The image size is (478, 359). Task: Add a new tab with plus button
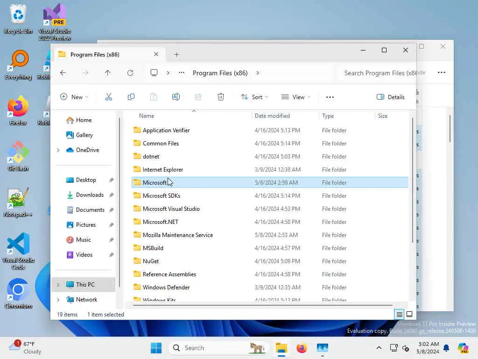(176, 54)
